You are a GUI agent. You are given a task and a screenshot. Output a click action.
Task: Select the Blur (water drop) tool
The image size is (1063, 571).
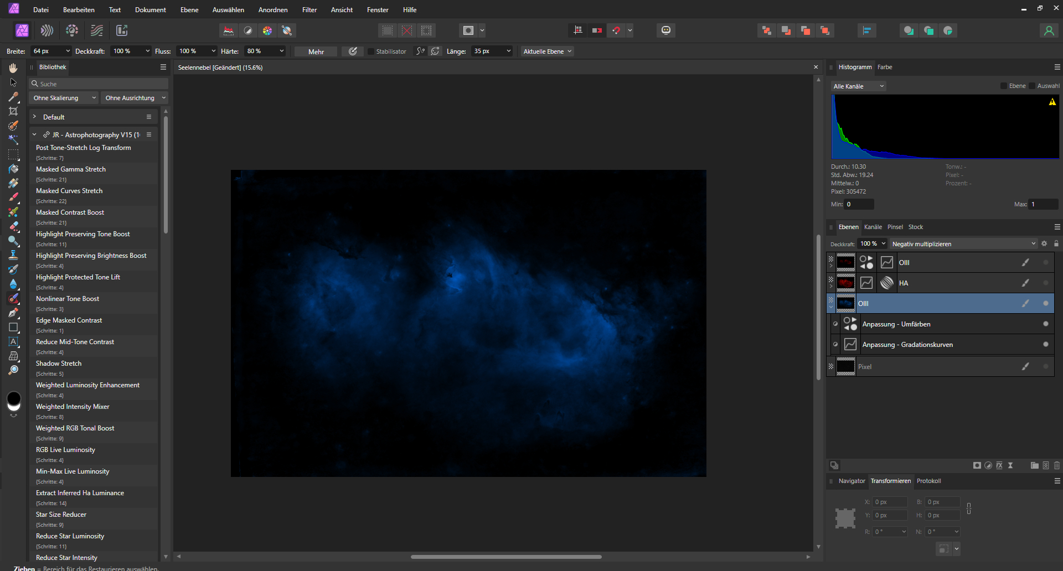tap(13, 284)
